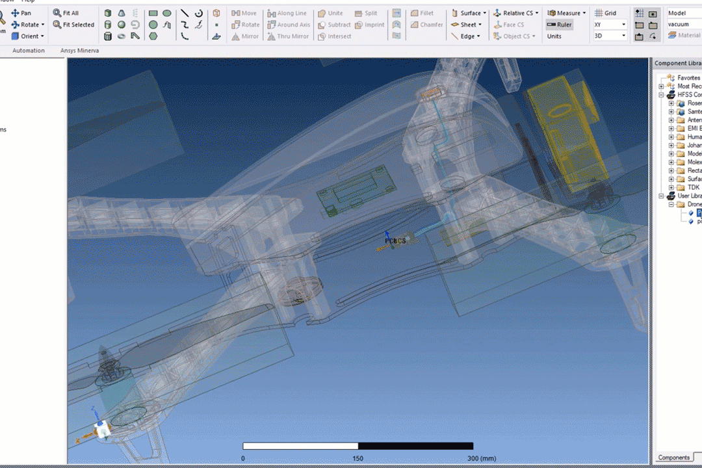This screenshot has width=702, height=468.
Task: Click the Subtract boolean tool
Action: 335,25
